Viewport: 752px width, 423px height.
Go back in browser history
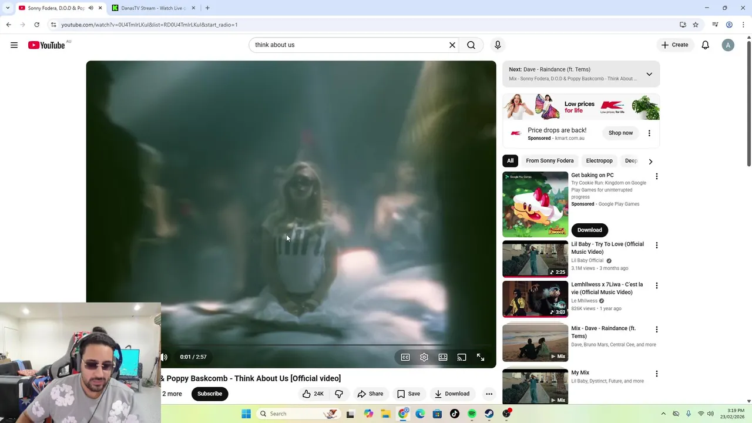pos(8,25)
